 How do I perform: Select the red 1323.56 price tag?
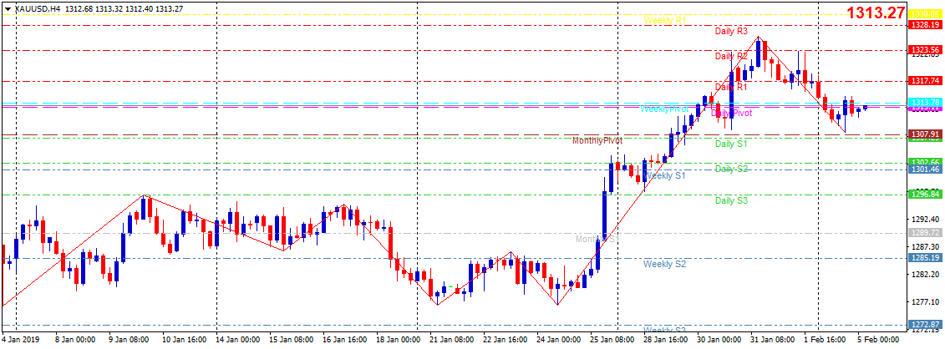pyautogui.click(x=923, y=50)
